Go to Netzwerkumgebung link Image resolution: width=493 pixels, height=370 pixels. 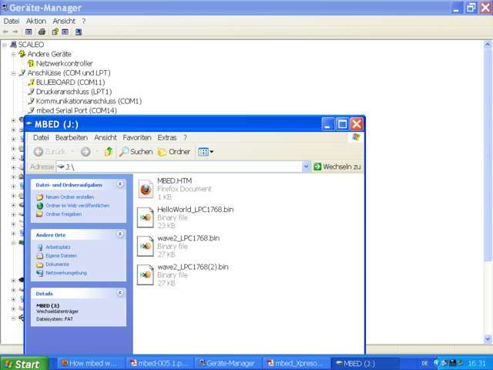coord(66,273)
